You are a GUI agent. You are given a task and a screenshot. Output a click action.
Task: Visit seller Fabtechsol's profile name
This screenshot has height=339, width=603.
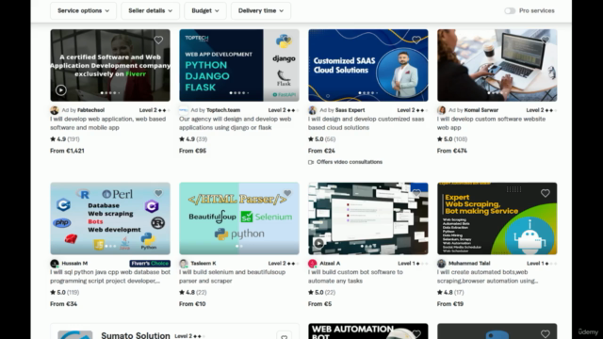(90, 110)
